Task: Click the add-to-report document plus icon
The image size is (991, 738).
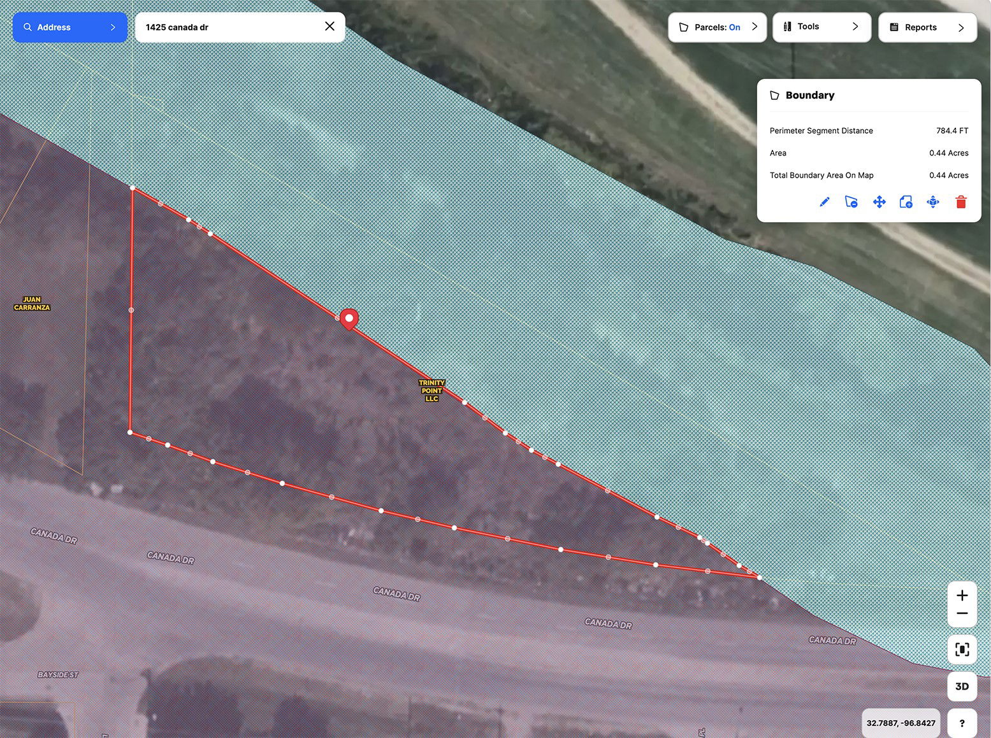Action: 906,202
